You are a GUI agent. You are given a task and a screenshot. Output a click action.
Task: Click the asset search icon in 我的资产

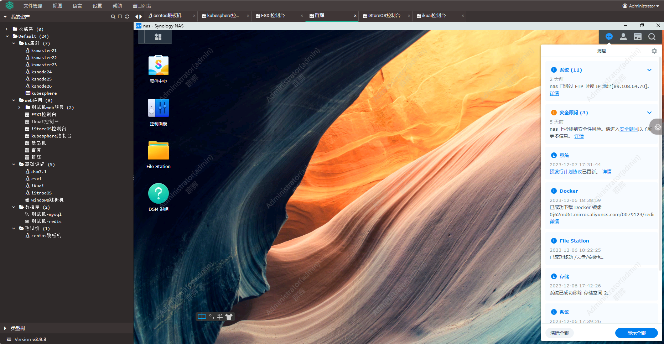[x=113, y=17]
